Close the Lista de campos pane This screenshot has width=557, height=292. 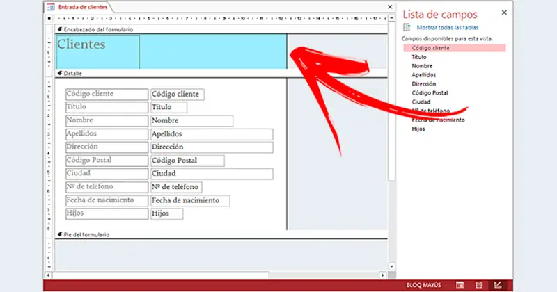click(504, 13)
